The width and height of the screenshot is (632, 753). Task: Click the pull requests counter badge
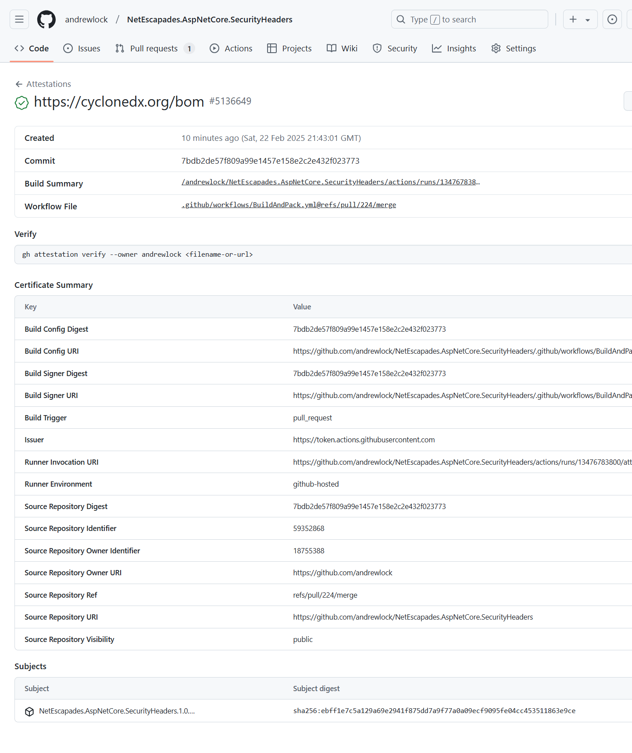pyautogui.click(x=189, y=48)
